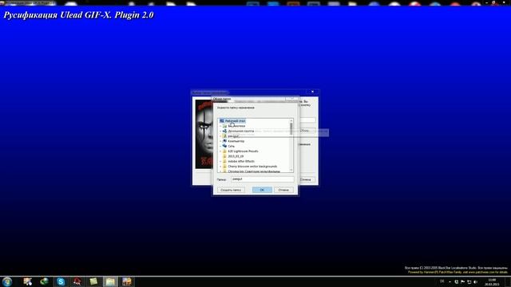Click the folder name input field
The width and height of the screenshot is (511, 287).
(x=263, y=179)
